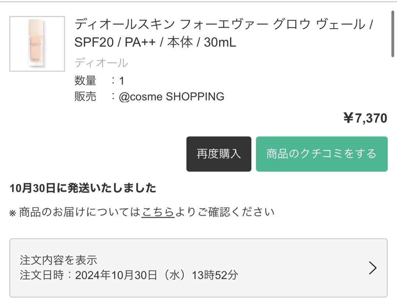Click the vertical scrollbar thumb

tap(393, 34)
